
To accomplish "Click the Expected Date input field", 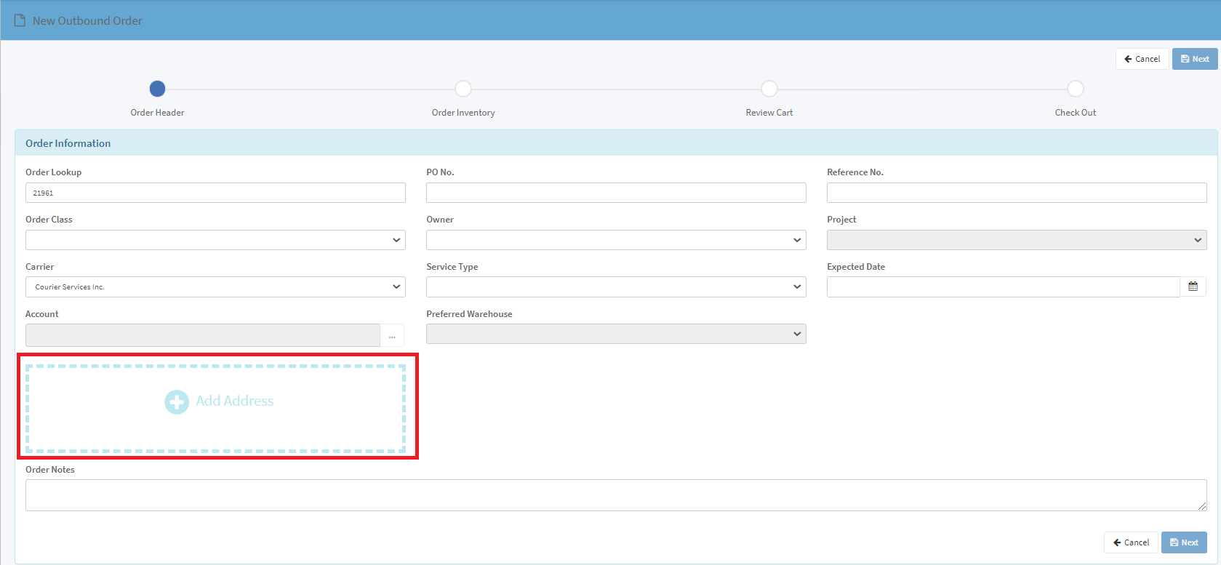I will [x=1003, y=286].
